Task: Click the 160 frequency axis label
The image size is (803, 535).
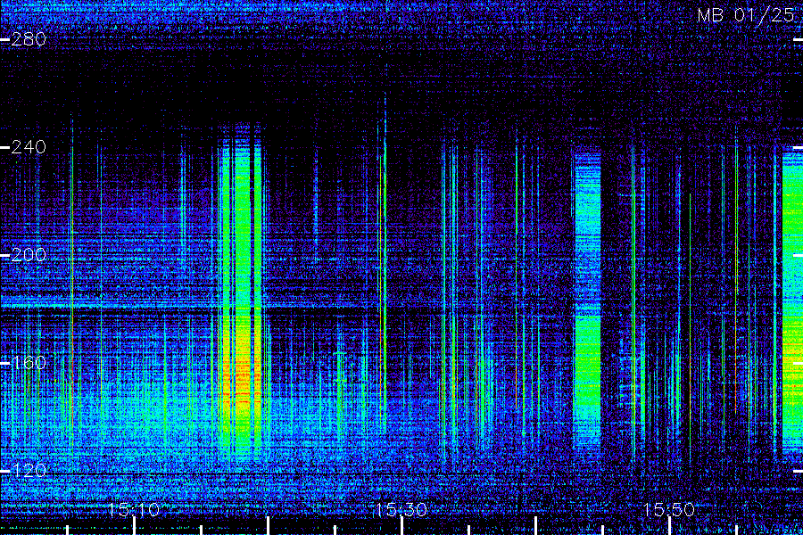Action: pos(29,363)
